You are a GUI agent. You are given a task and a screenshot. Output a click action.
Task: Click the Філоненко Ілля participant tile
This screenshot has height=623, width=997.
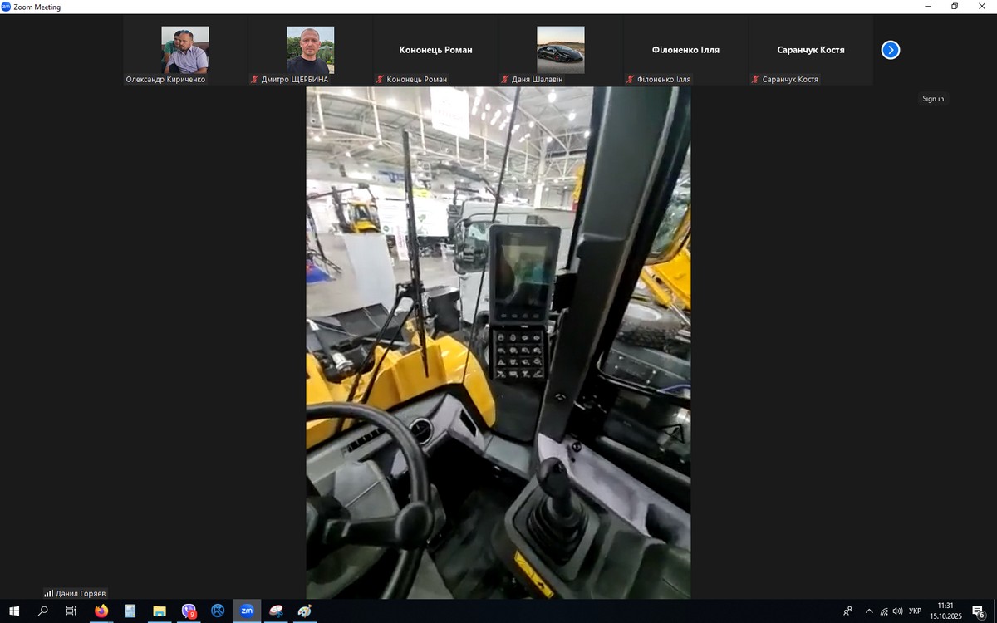pyautogui.click(x=685, y=50)
